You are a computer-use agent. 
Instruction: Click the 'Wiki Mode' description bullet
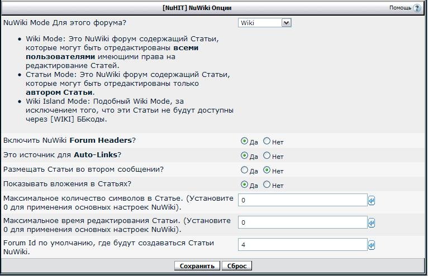(x=122, y=52)
